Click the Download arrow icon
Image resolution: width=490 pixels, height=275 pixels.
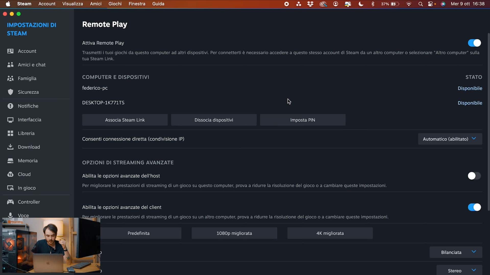point(10,147)
